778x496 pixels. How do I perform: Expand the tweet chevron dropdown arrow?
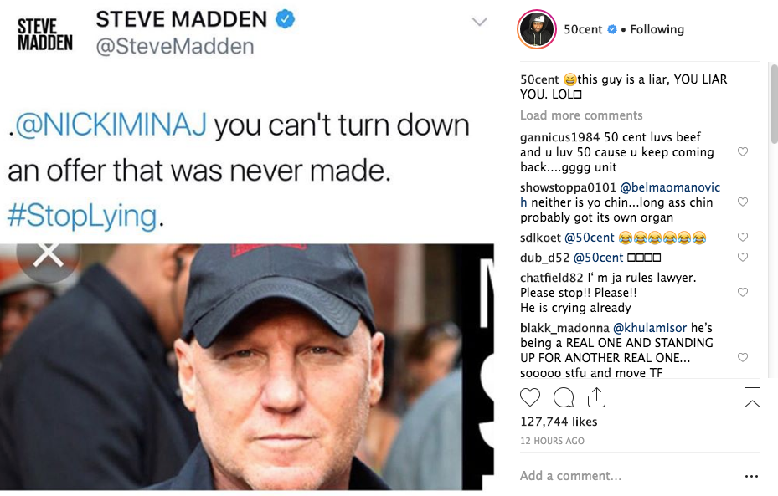click(479, 22)
